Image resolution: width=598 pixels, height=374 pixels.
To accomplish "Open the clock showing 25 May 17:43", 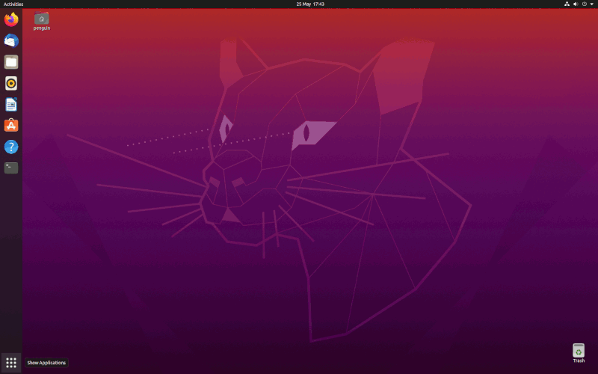I will point(299,4).
